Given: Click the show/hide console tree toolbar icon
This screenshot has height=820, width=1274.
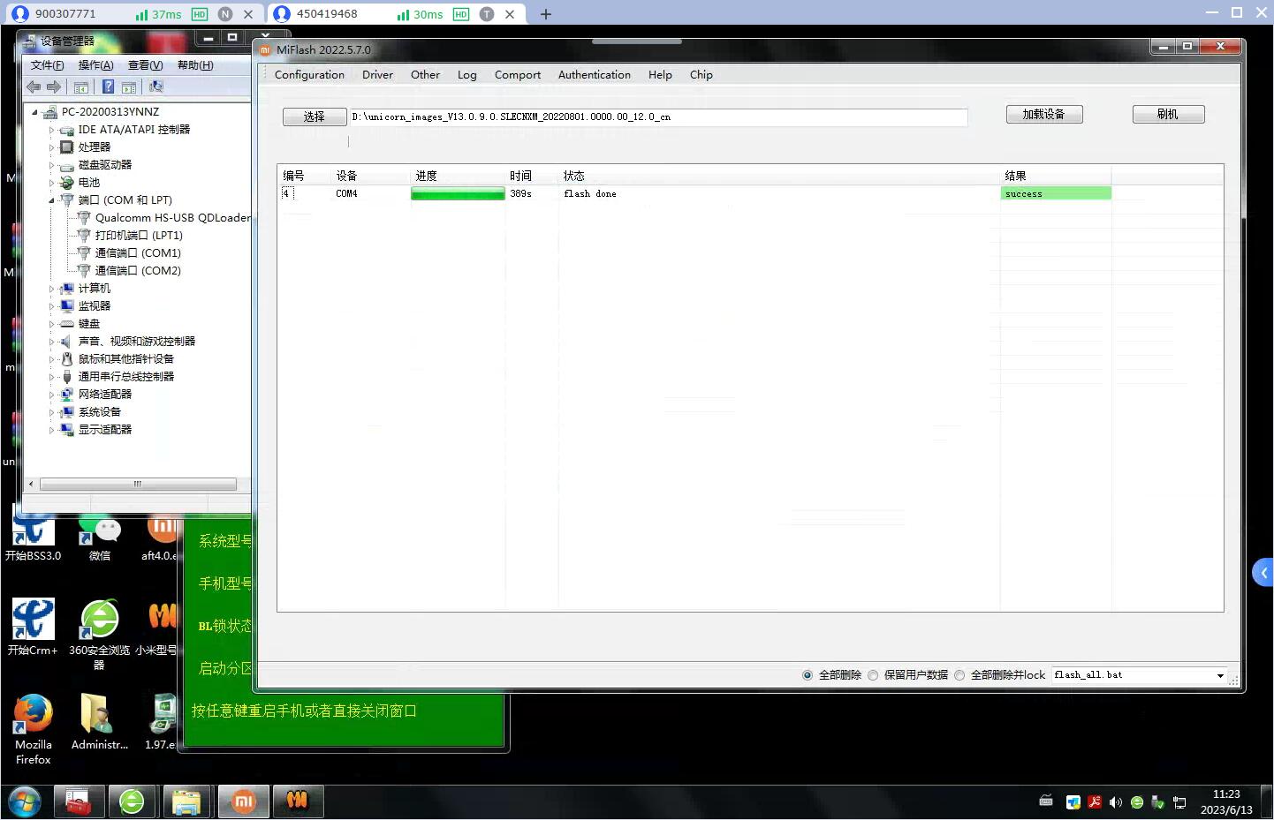Looking at the screenshot, I should click(x=81, y=87).
